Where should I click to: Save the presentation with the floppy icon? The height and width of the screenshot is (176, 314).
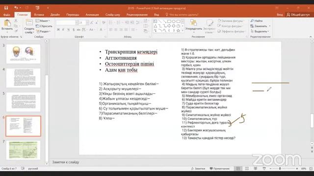pyautogui.click(x=6, y=8)
